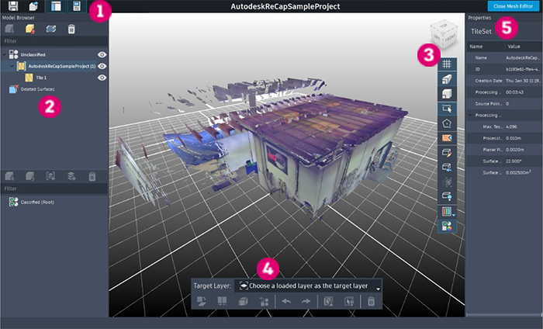The width and height of the screenshot is (543, 329).
Task: Click the ID value 'b1193e61-ffe4-4..'
Action: pos(523,69)
